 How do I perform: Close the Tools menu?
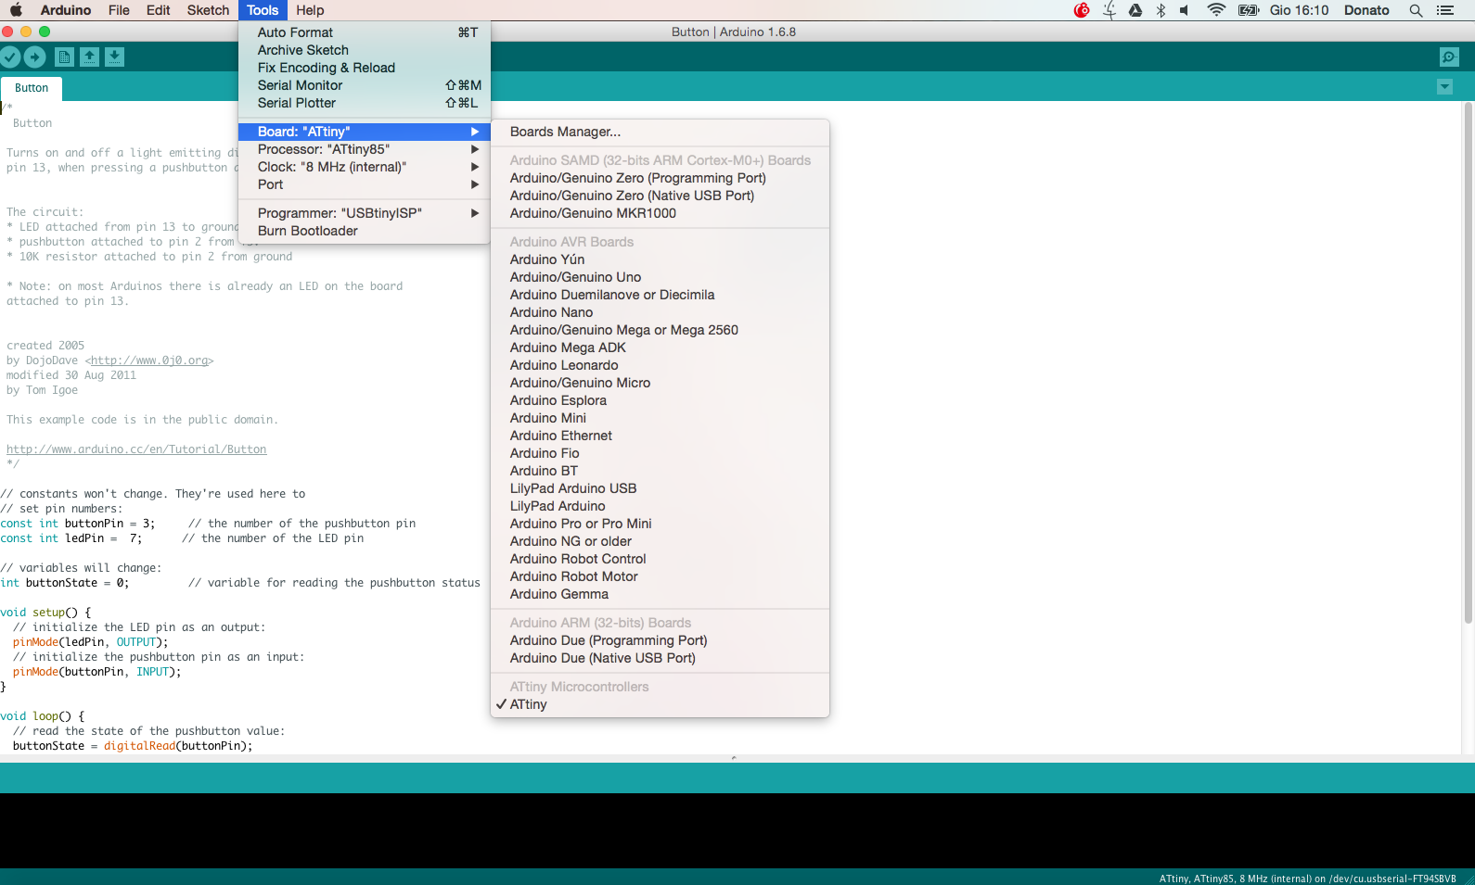(263, 10)
